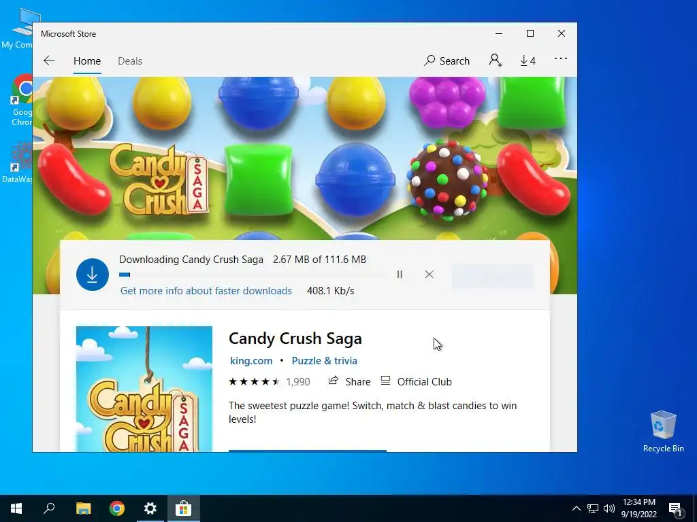Open the network status tray icon
Screen dimensions: 697x522
tap(593, 508)
